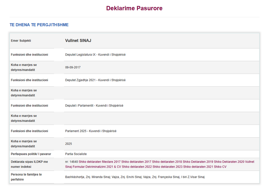Image resolution: width=275 pixels, height=188 pixels.
Task: Select the Parlament 2025 value
Action: (91, 131)
